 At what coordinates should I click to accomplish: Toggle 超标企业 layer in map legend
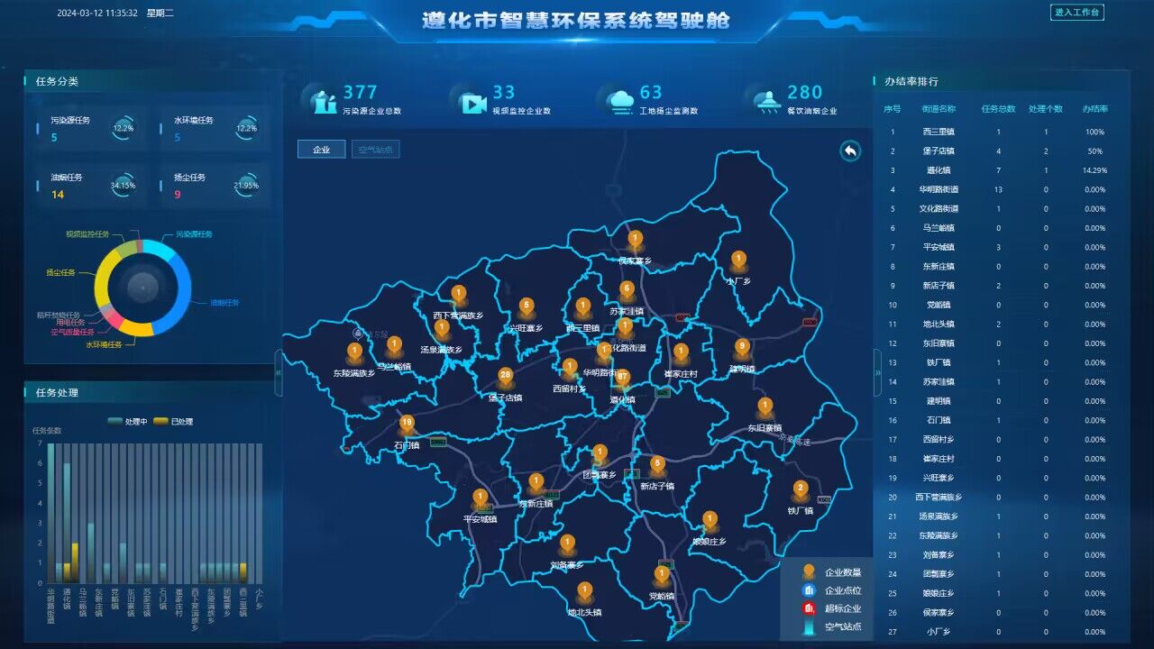tap(809, 608)
